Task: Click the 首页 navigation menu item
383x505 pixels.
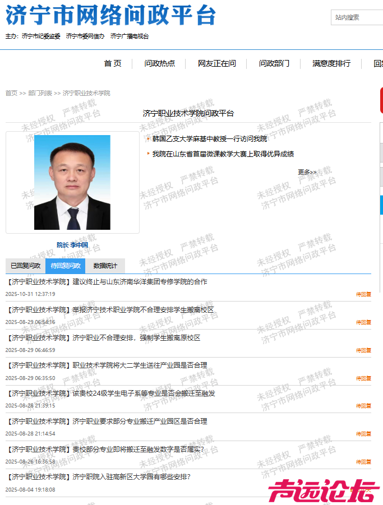Action: point(112,64)
